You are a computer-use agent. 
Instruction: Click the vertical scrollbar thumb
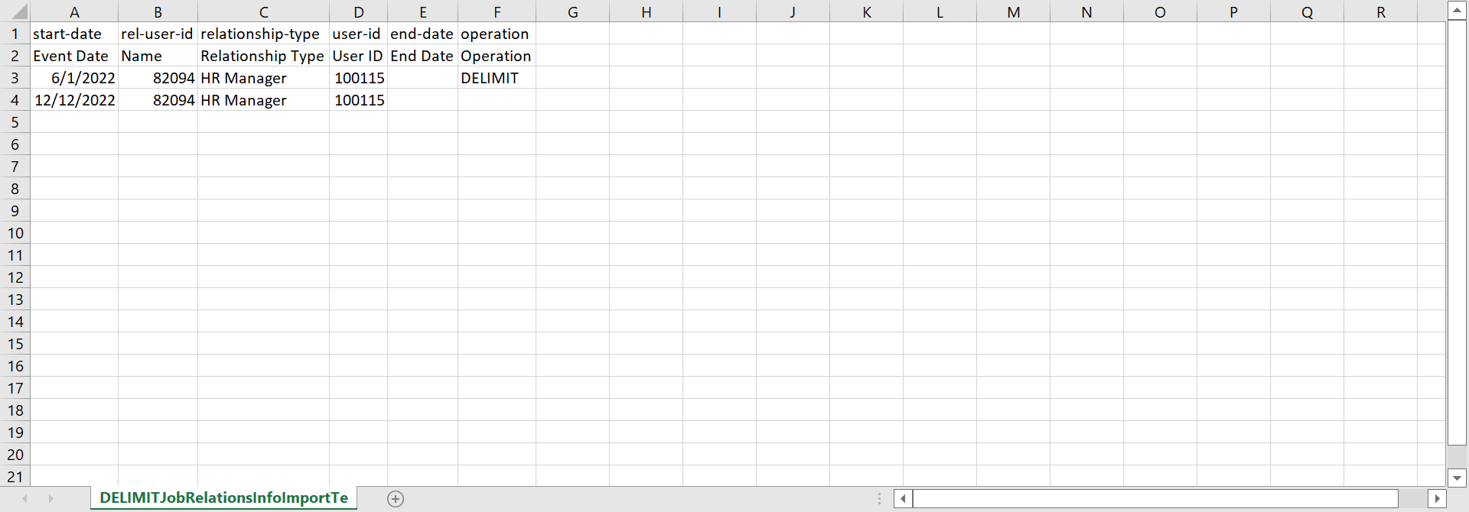pos(1457,232)
